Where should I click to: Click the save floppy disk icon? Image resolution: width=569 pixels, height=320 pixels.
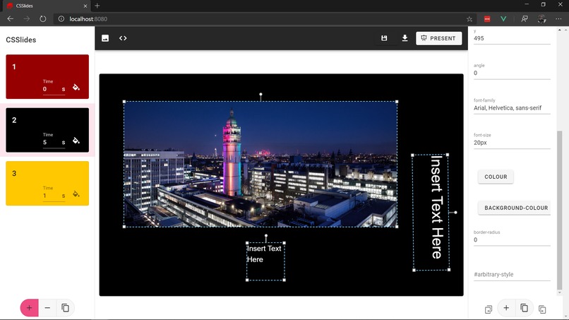pos(384,38)
